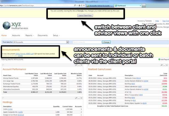Click drag handle on Account Performance panel
Image resolution: width=169 pixels, height=116 pixels.
[x=3, y=65]
